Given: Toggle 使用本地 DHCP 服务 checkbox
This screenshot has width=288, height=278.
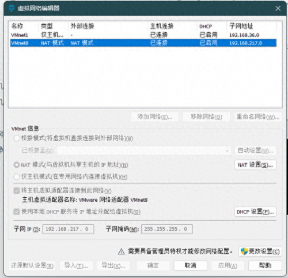Looking at the screenshot, I should click(x=17, y=212).
